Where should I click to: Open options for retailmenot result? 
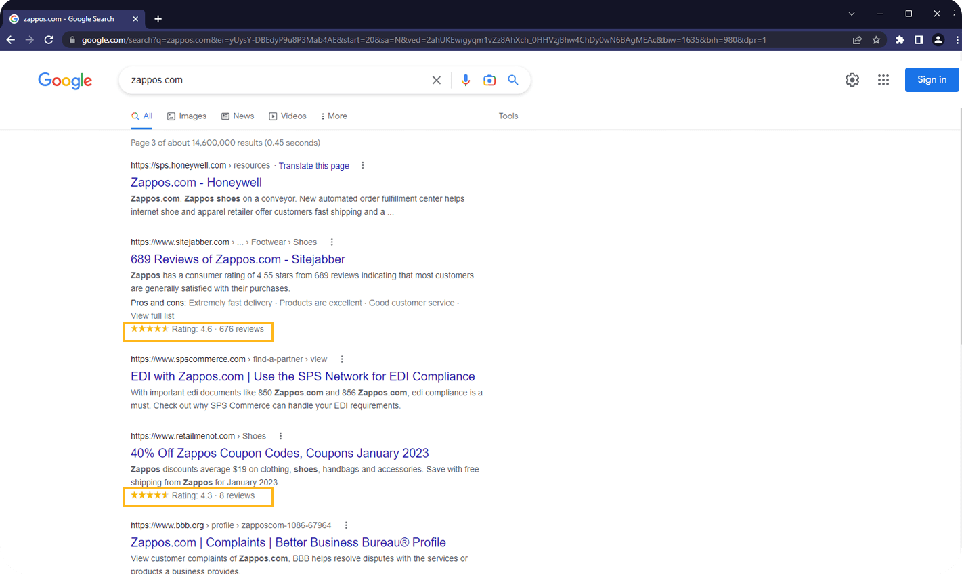281,437
